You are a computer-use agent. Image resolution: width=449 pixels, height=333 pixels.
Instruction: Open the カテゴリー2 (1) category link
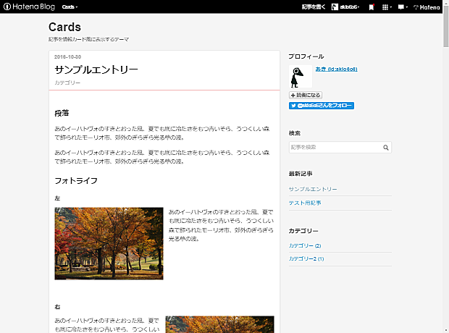click(x=306, y=259)
